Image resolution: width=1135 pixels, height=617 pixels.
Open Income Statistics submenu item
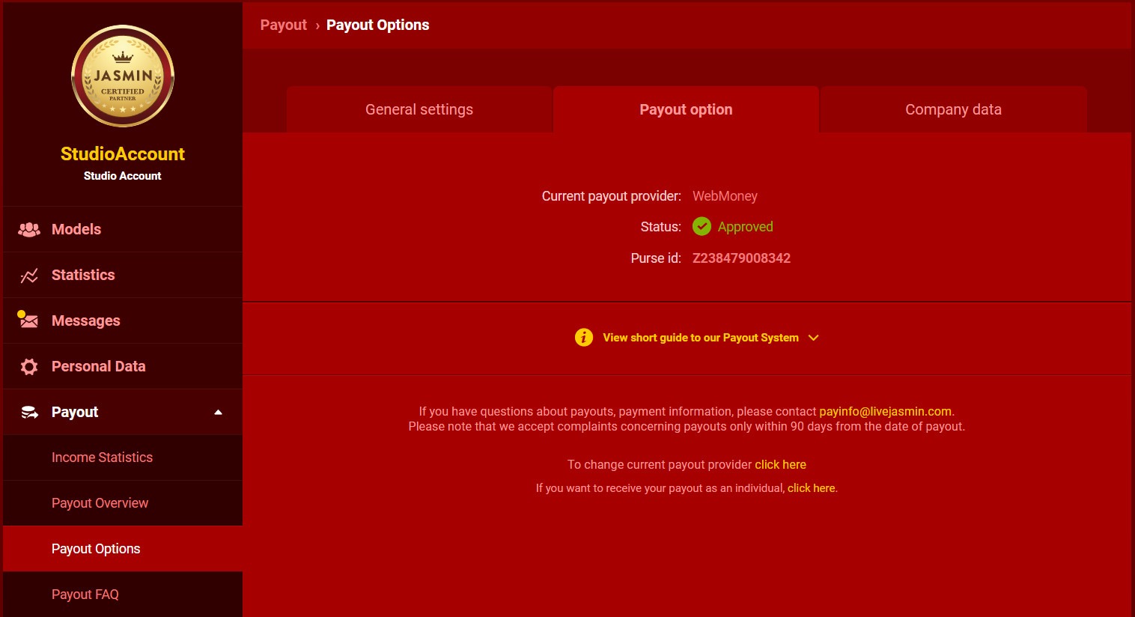123,458
